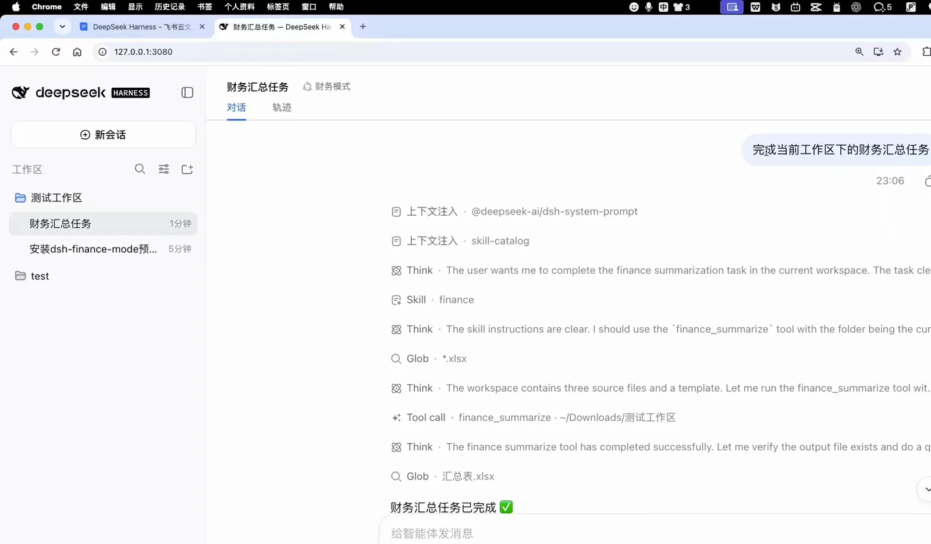Open the 财务汇总任务 conversation in sidebar

coord(103,224)
